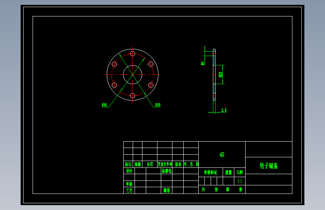325x210 pixels.
Task: Select the 1:1 scale value
Action: click(x=240, y=181)
